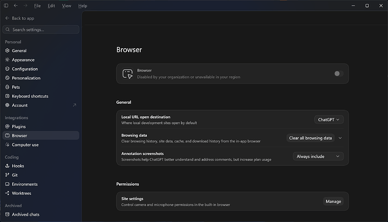
Task: Click the Account icon in sidebar
Action: 7,105
